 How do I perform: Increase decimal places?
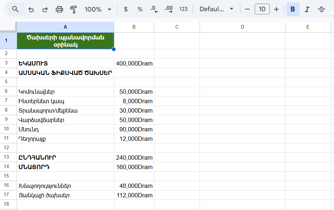(x=168, y=9)
